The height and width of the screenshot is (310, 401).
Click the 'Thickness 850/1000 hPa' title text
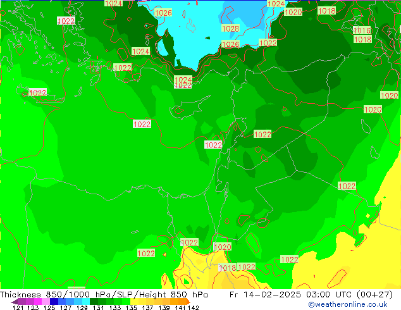click(56, 294)
